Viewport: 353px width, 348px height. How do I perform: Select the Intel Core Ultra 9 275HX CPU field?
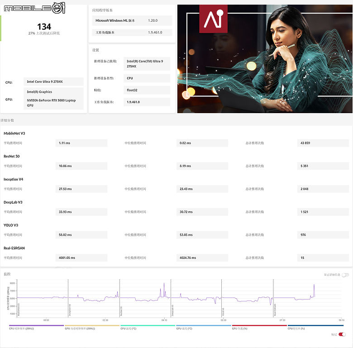click(x=53, y=82)
